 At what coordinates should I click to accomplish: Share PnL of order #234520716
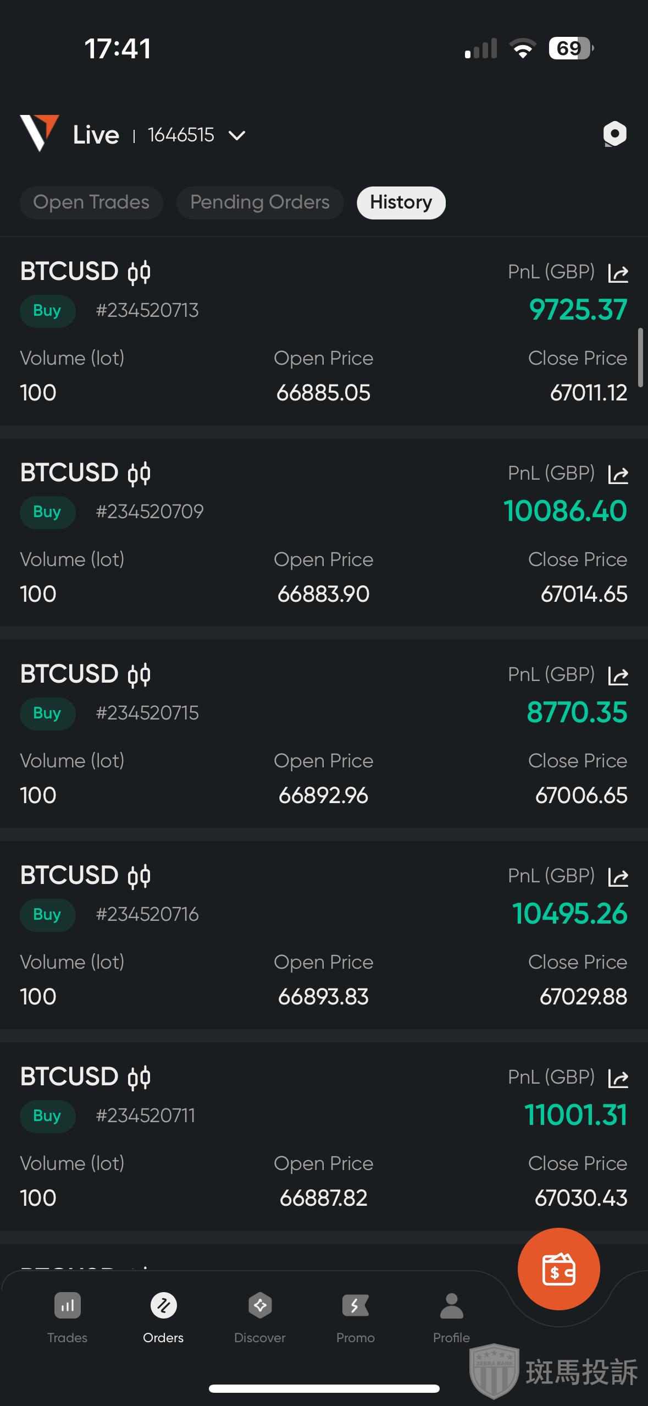click(618, 877)
